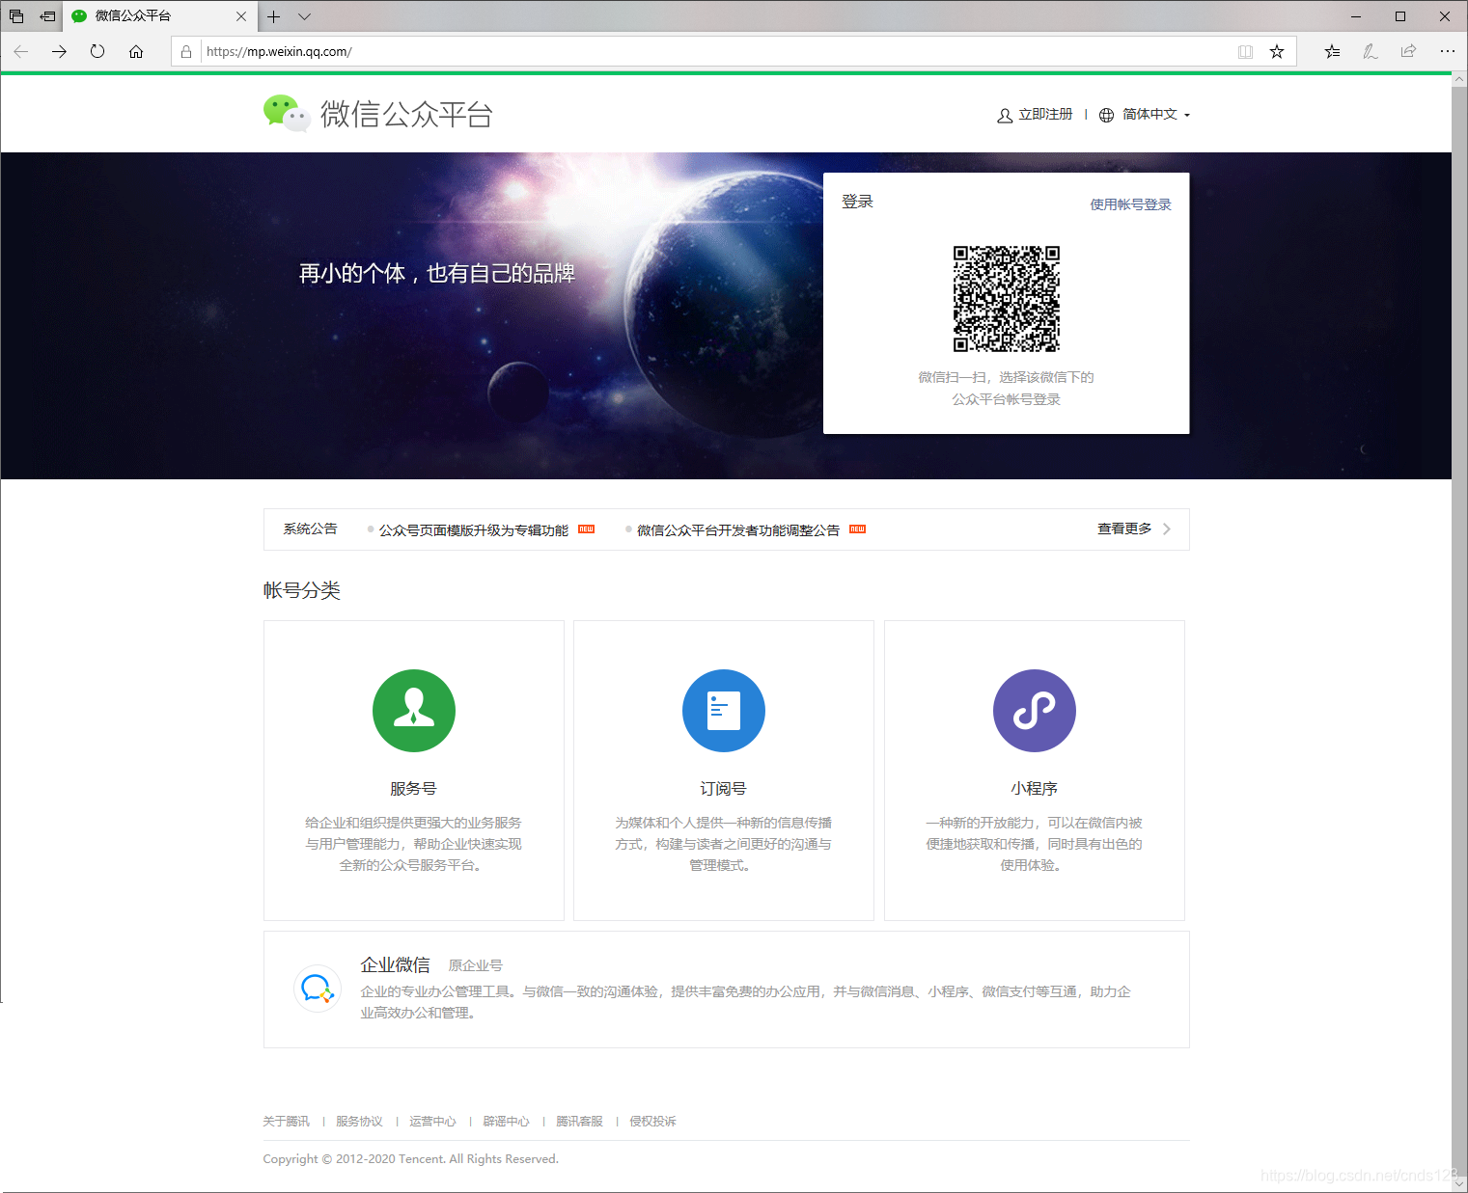The image size is (1468, 1193).
Task: Show tab previews chevron
Action: pyautogui.click(x=304, y=16)
